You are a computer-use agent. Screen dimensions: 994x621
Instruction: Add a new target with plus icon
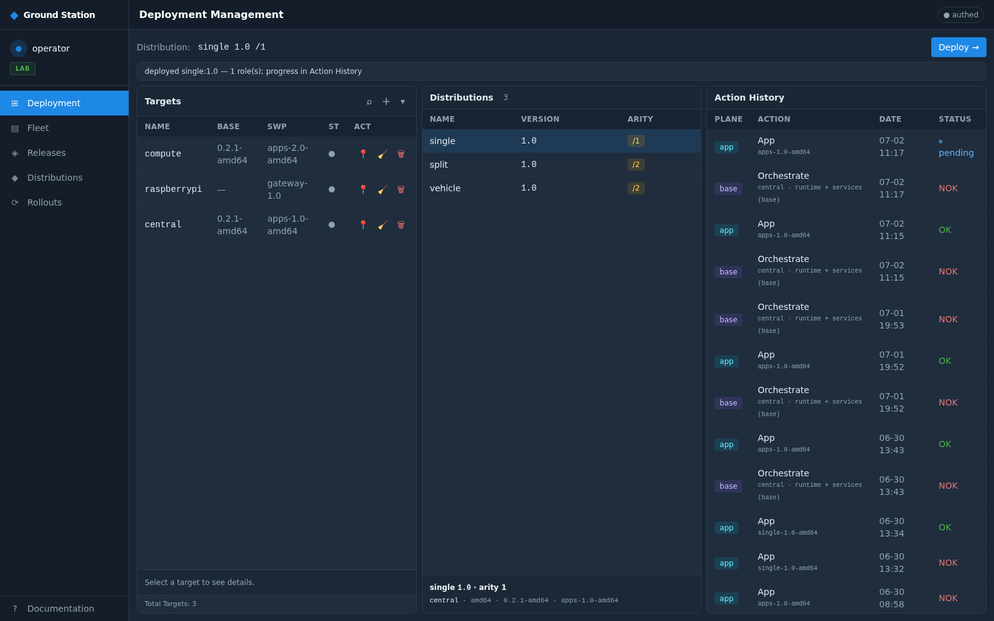point(386,102)
